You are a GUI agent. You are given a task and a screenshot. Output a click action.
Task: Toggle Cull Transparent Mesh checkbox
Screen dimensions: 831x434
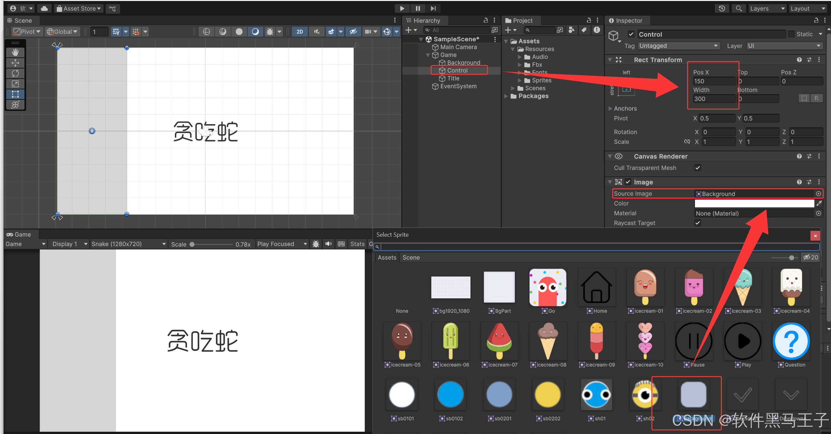698,168
